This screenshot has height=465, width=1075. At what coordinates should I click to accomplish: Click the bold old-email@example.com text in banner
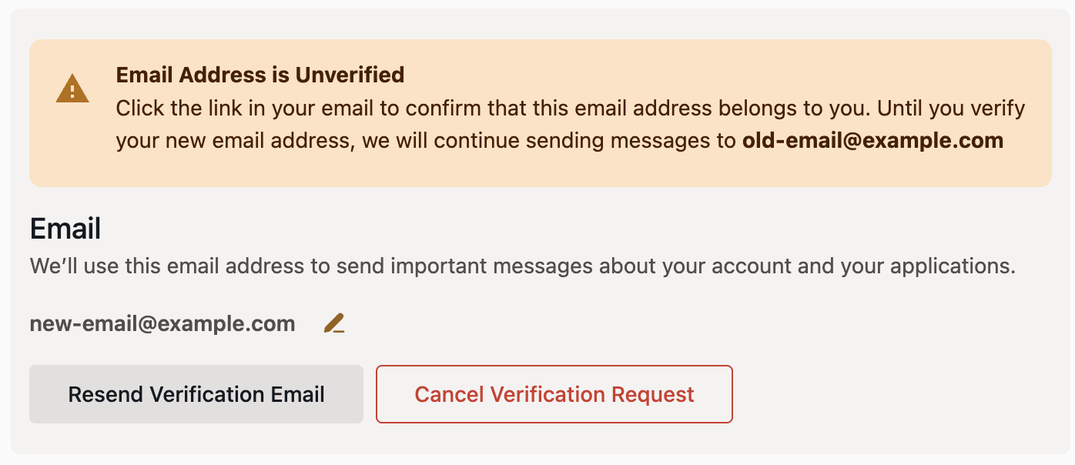[872, 141]
